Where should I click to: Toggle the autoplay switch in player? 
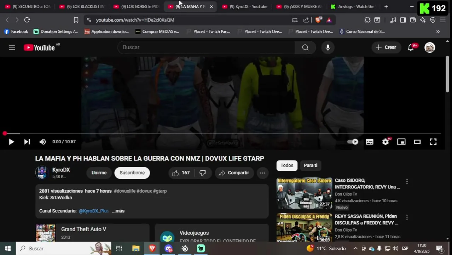[x=353, y=142]
